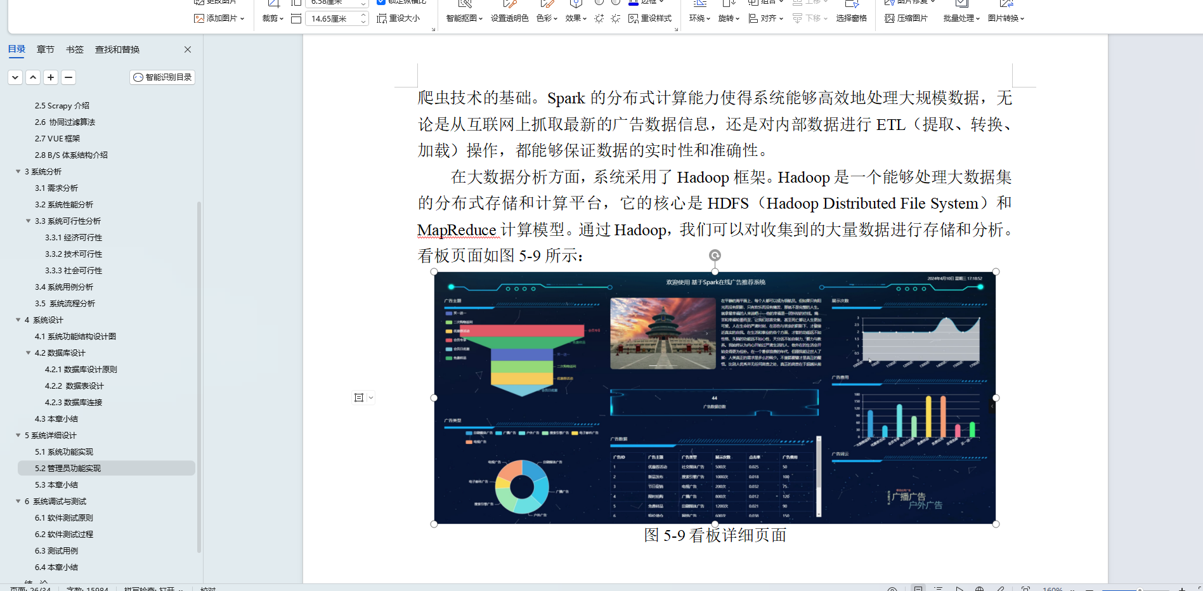This screenshot has width=1203, height=591.
Task: Switch to the 书签 bookmarks tab
Action: pos(74,49)
